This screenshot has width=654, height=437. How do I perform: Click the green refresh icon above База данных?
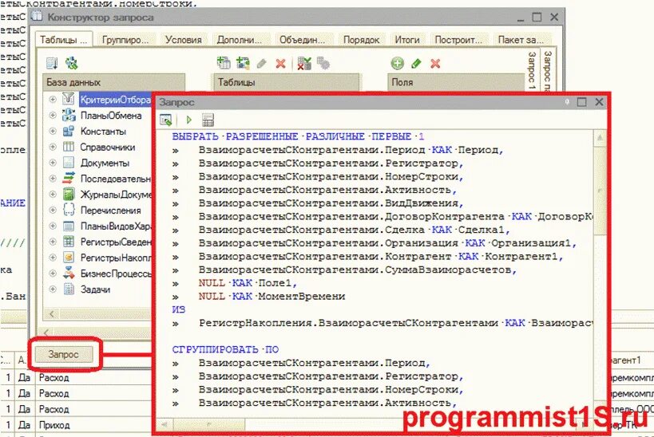[71, 63]
